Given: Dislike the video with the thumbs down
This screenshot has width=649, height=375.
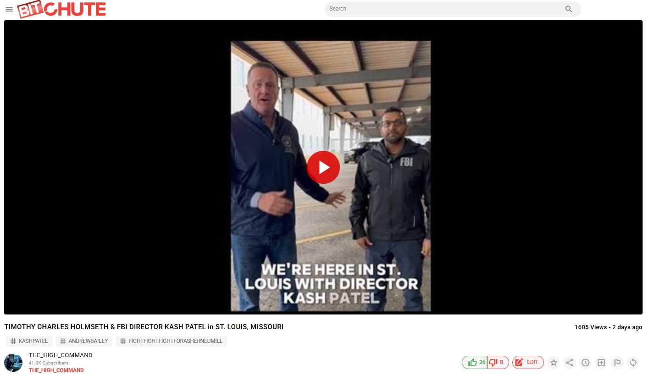Looking at the screenshot, I should 498,362.
